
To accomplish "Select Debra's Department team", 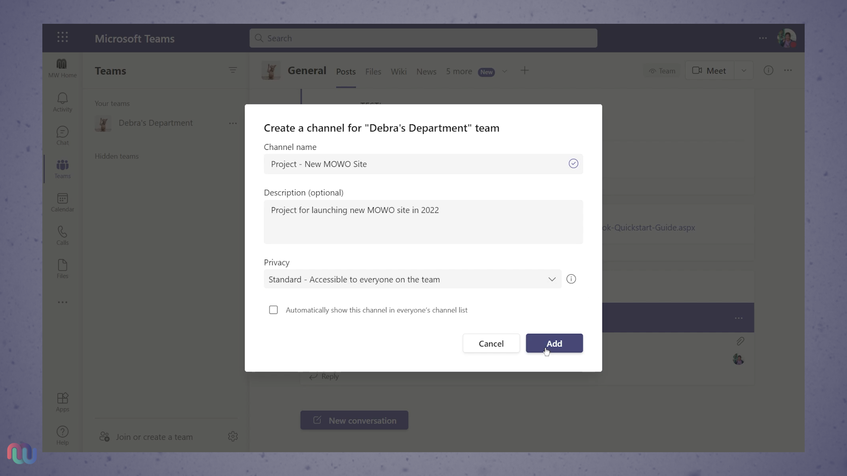I will pyautogui.click(x=155, y=123).
